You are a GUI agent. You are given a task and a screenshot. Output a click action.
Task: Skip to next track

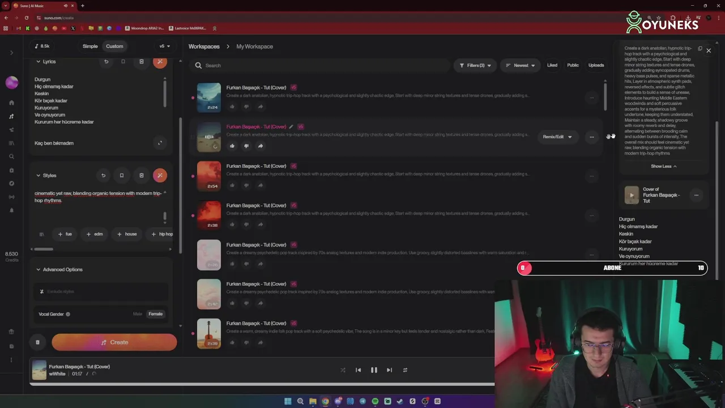pos(389,370)
